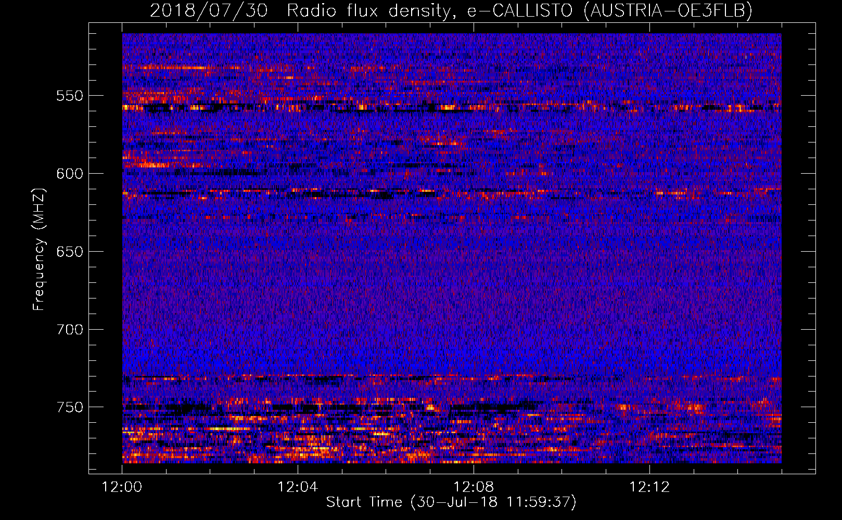Click the 'Start Time (30-Jul-18 11:59:37)' label
The width and height of the screenshot is (842, 520).
[x=451, y=502]
